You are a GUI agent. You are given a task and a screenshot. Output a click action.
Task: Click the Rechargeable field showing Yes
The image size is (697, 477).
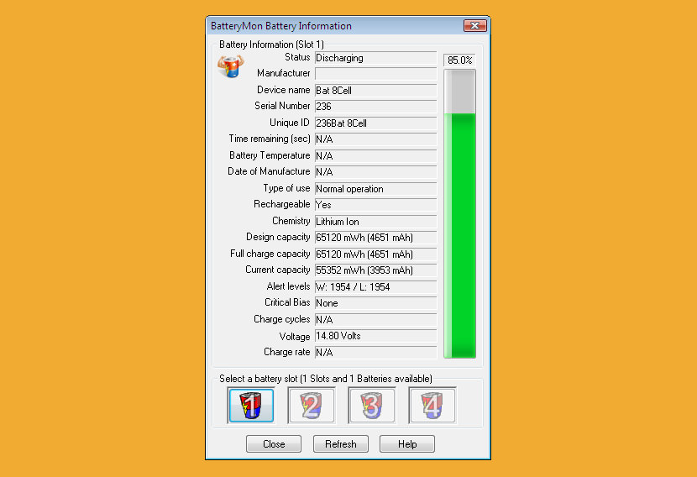(x=375, y=205)
